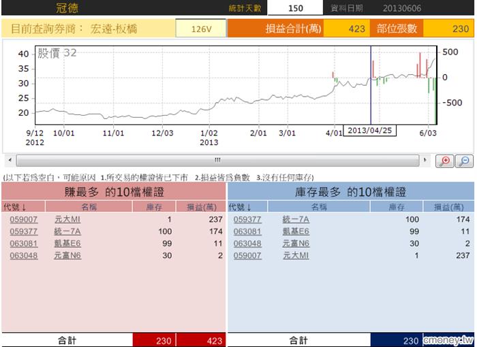This screenshot has height=347, width=477.
Task: Sort 賺最多 table by 代號 column
Action: point(15,207)
